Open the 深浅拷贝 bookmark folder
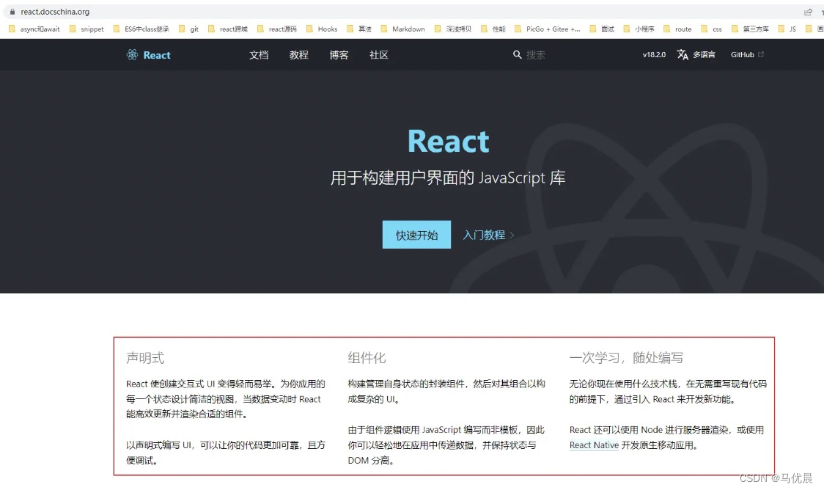 [x=453, y=29]
